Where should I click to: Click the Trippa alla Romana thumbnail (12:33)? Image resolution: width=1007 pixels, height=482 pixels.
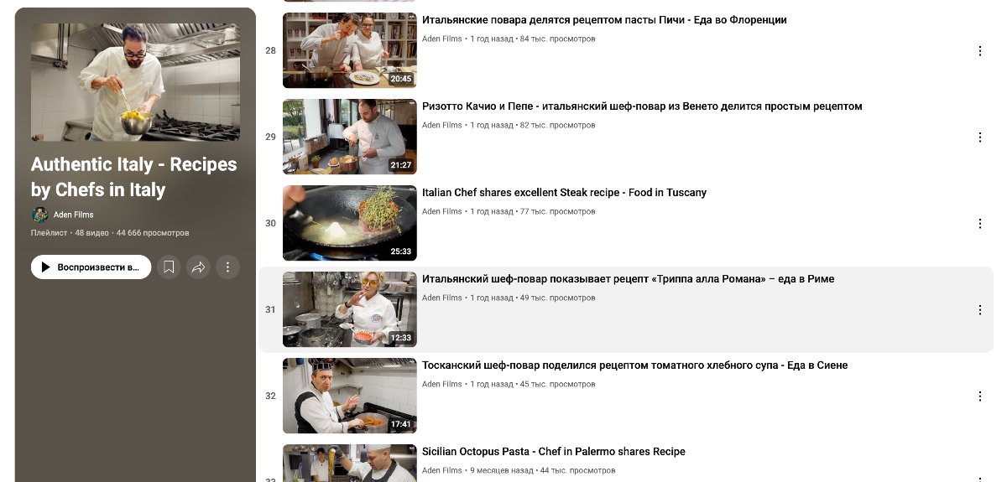(x=349, y=309)
